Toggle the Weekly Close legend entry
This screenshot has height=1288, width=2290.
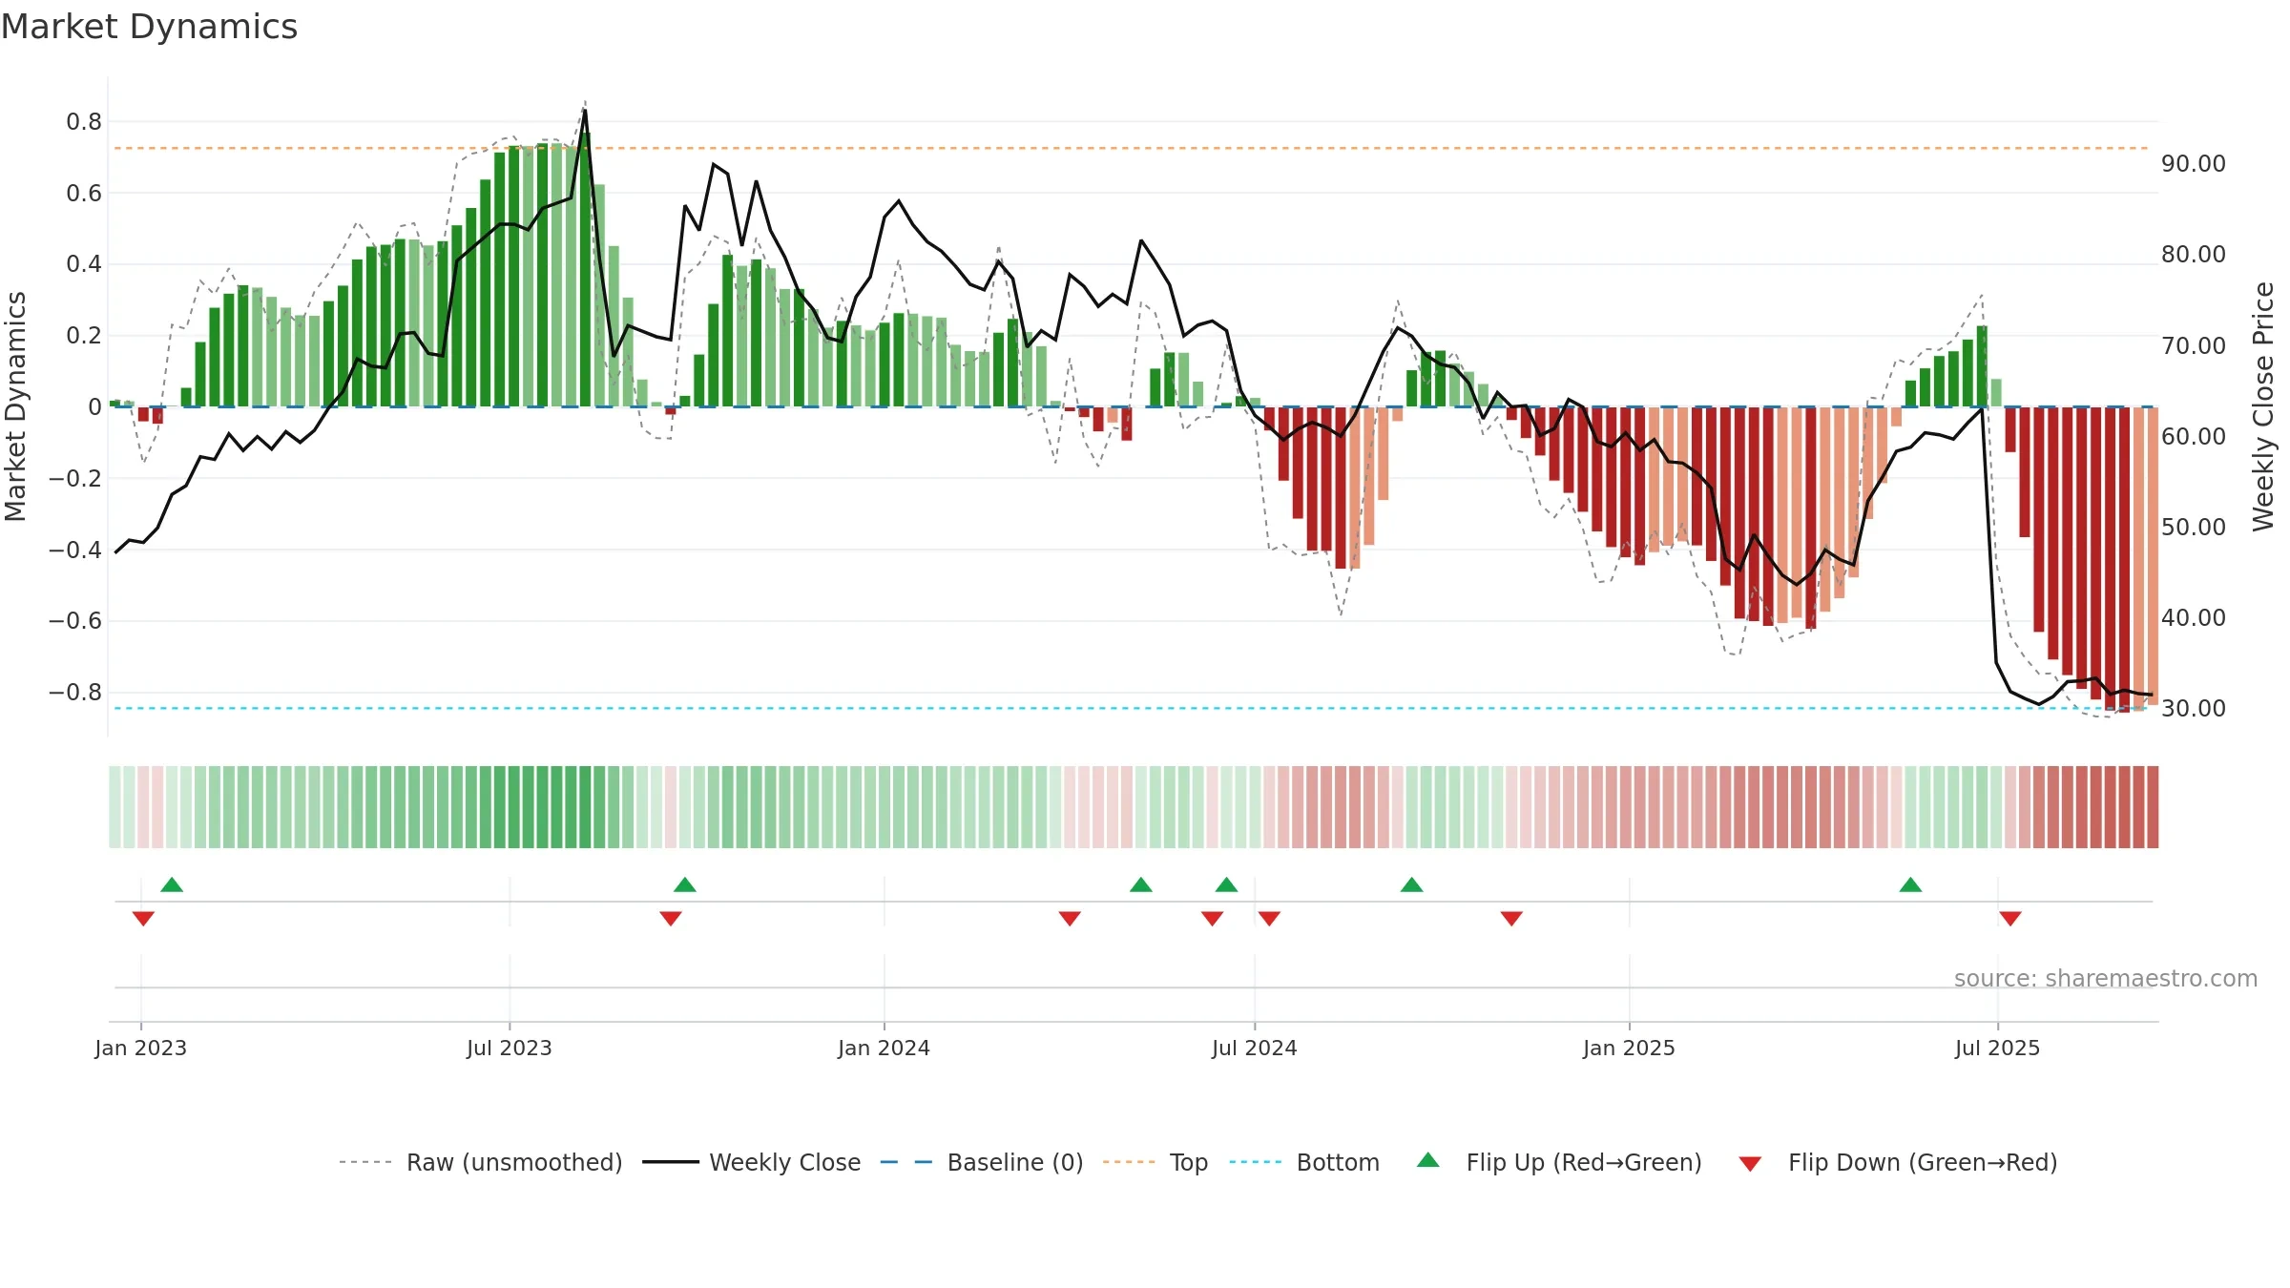pos(752,1162)
